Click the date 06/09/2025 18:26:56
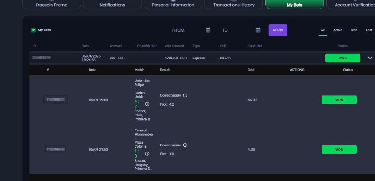The width and height of the screenshot is (375, 181). [91, 58]
